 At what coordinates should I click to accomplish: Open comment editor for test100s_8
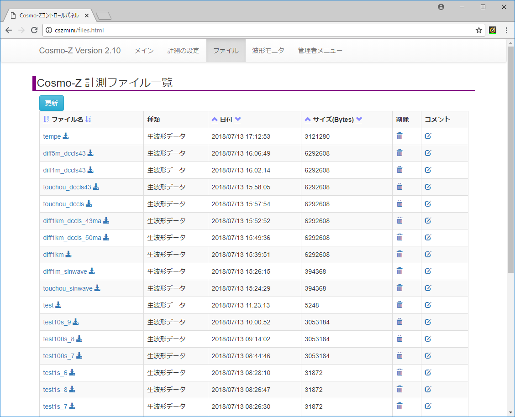pyautogui.click(x=428, y=339)
